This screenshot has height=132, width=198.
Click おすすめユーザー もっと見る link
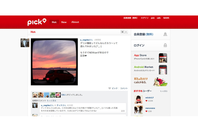[x=164, y=91]
